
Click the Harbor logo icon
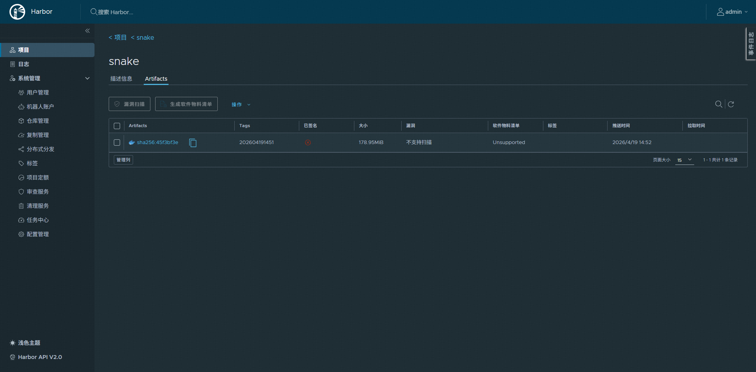[x=17, y=12]
